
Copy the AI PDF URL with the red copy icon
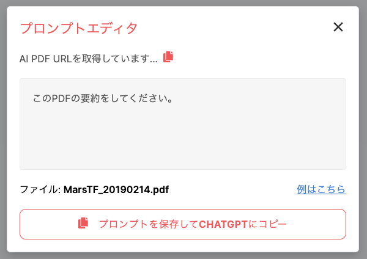coord(168,57)
